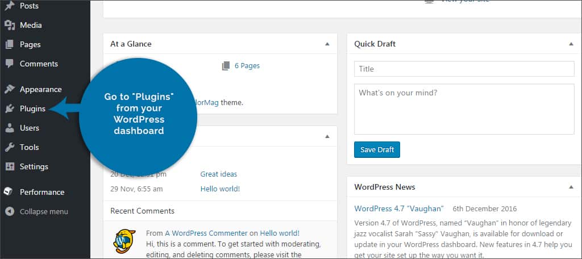Click Collapse menu text
Viewport: 582px width, 259px height.
tap(44, 211)
